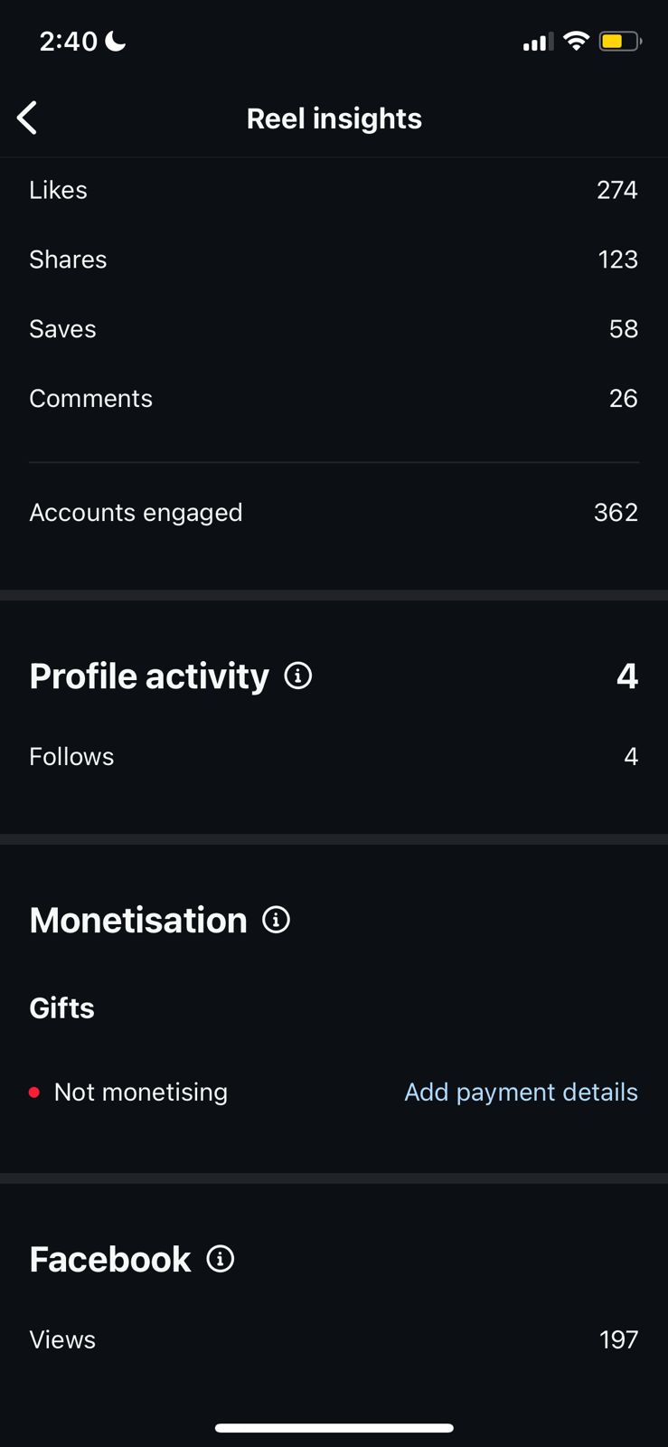Tap the Facebook info icon
This screenshot has height=1447, width=668.
tap(221, 1259)
